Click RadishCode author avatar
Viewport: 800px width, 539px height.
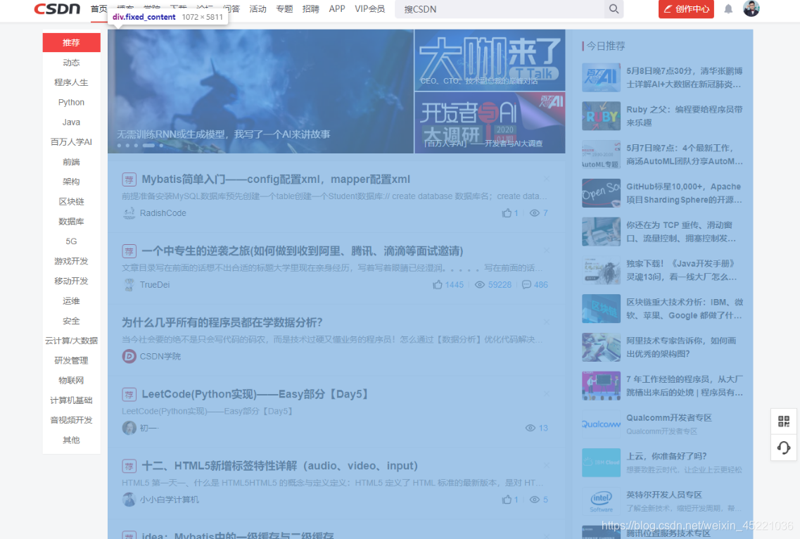click(129, 213)
